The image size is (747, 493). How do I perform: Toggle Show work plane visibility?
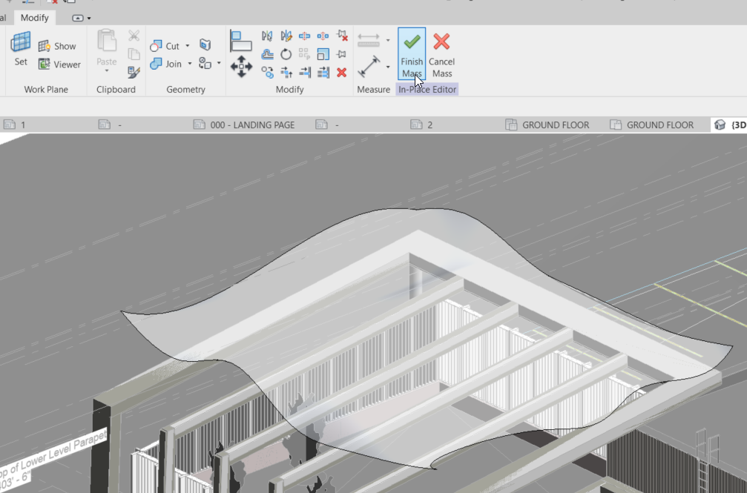(57, 46)
